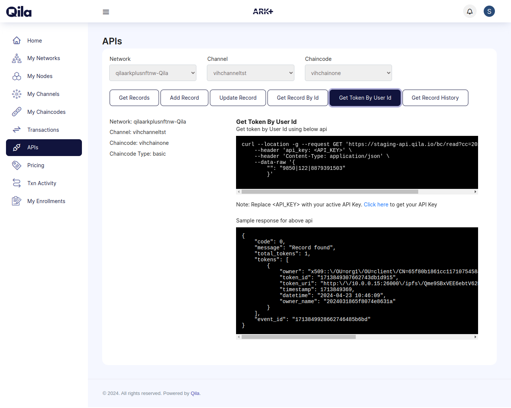Click curl block scroll right arrow
The width and height of the screenshot is (511, 408).
pyautogui.click(x=475, y=192)
